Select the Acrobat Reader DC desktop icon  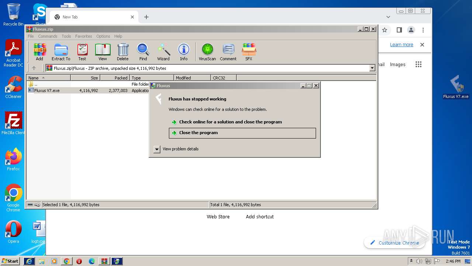click(13, 54)
